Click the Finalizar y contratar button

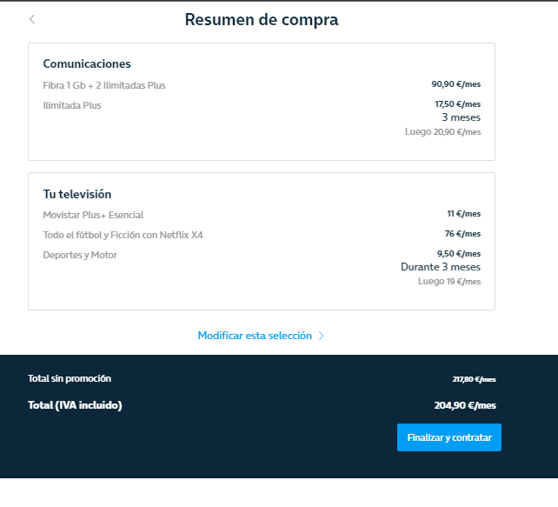pos(449,437)
